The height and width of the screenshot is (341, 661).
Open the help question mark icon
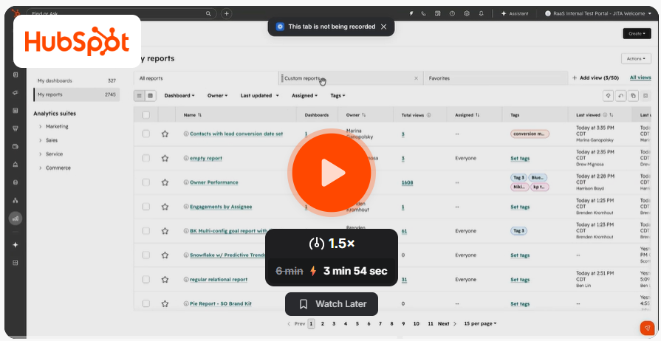pyautogui.click(x=452, y=13)
